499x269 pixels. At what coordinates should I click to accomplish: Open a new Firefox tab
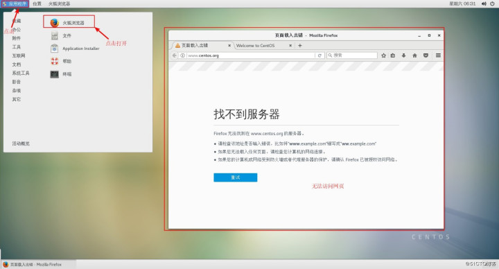coord(300,46)
